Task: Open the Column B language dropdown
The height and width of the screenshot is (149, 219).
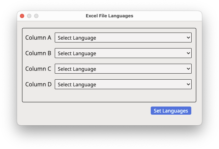Action: [123, 53]
